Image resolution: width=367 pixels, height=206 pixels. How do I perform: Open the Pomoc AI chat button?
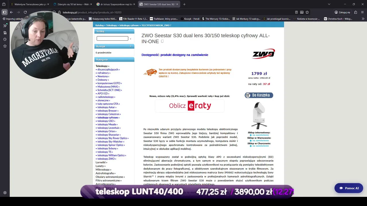tap(349, 188)
